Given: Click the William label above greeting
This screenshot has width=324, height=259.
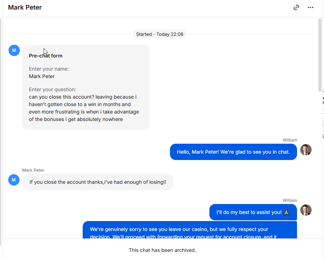Looking at the screenshot, I should click(x=290, y=140).
